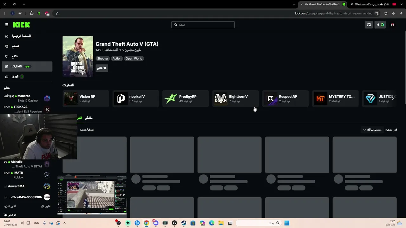The image size is (406, 228).
Task: Go to Home (الصفحة الرئيسية) in the sidebar
Action: click(x=27, y=36)
